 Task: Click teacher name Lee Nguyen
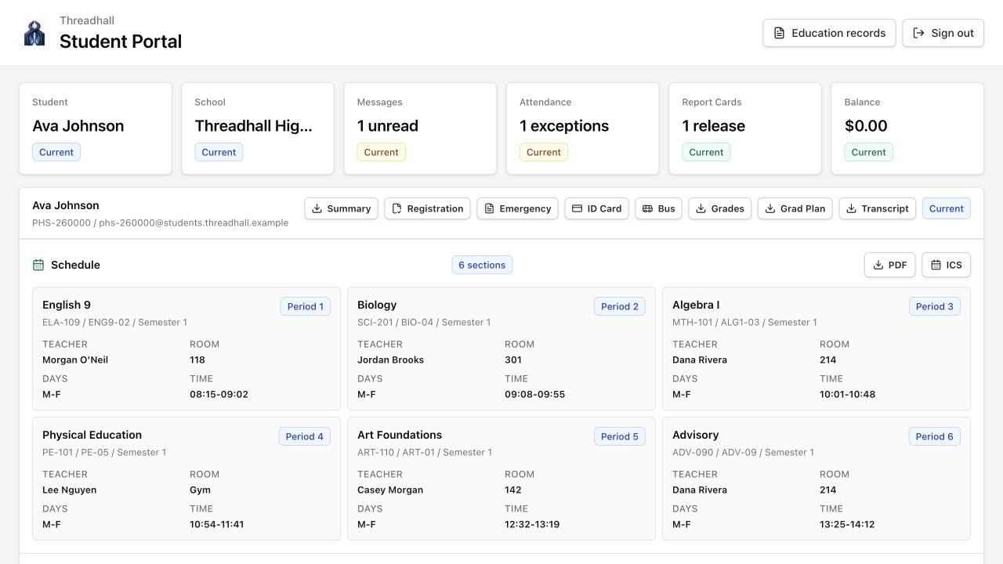click(70, 490)
